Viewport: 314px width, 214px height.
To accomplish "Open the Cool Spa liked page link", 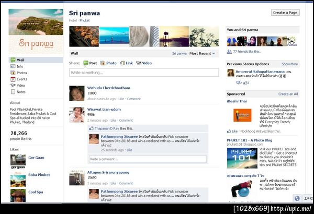I will (36, 192).
